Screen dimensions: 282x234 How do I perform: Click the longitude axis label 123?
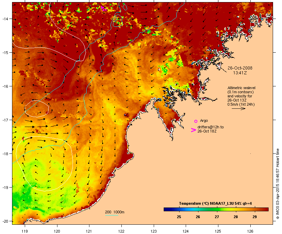pos(154,231)
